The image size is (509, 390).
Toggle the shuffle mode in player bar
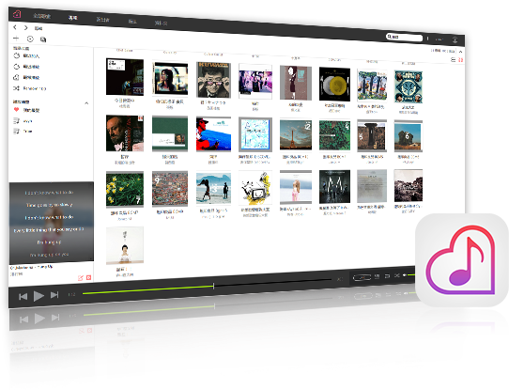click(x=396, y=275)
